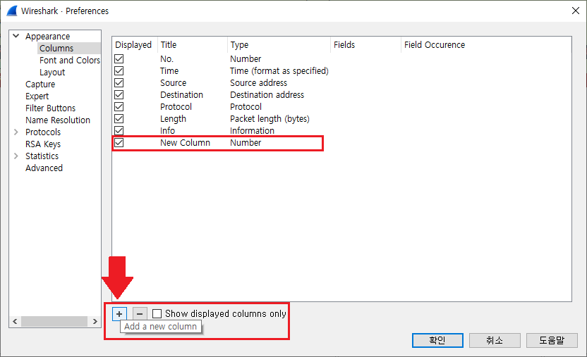Image resolution: width=587 pixels, height=357 pixels.
Task: Click the 취소 (Cancel) button
Action: point(495,340)
